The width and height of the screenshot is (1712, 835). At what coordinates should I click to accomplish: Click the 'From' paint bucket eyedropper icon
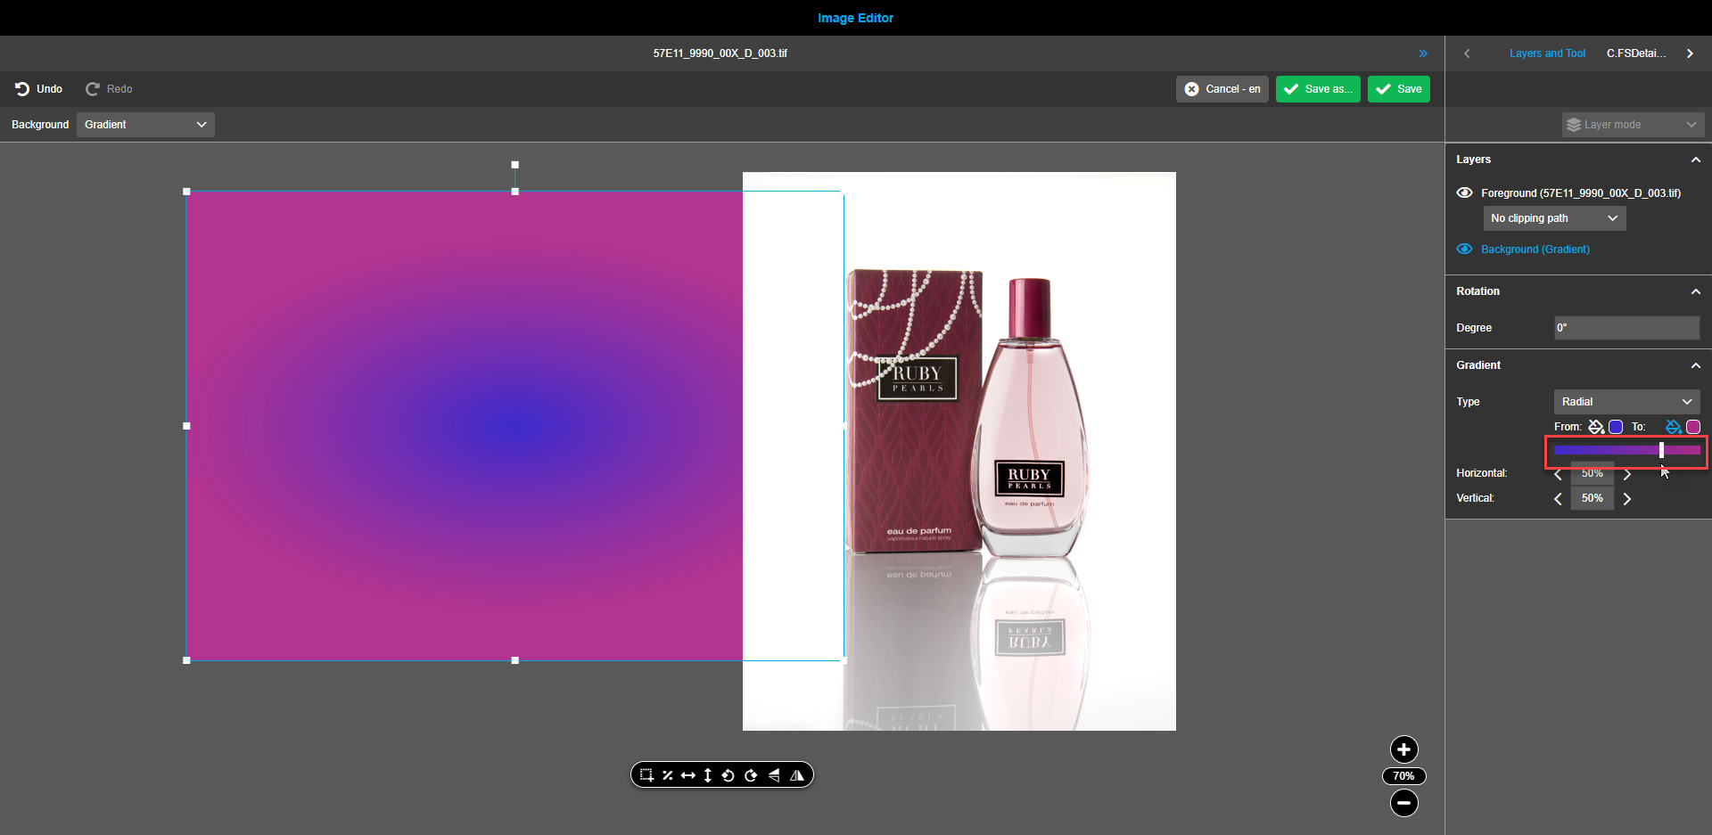1596,427
